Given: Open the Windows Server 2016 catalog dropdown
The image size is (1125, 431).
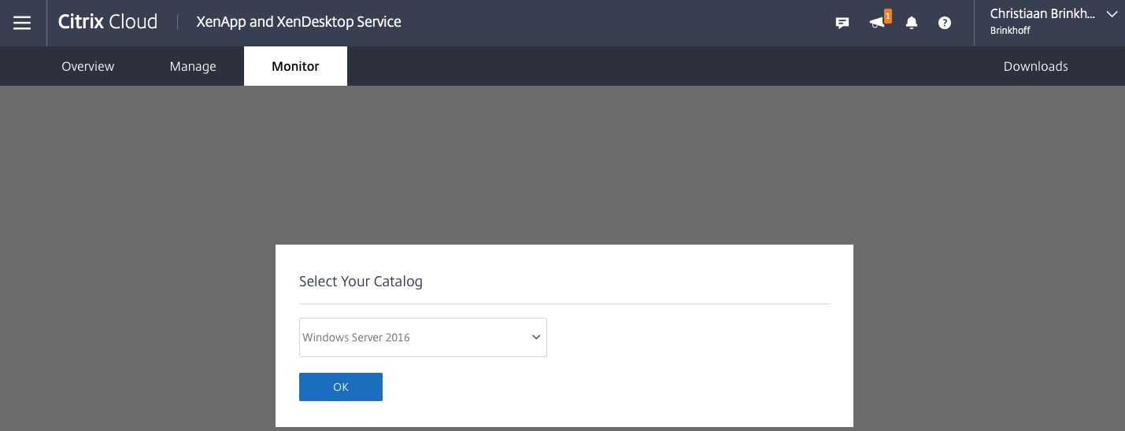Looking at the screenshot, I should click(409, 337).
